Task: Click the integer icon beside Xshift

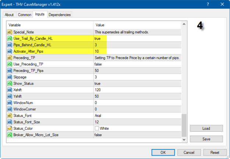Action: point(10,90)
